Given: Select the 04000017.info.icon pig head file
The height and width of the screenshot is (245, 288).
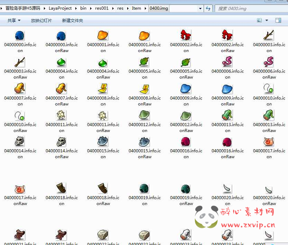Looking at the screenshot, I should [269, 142].
